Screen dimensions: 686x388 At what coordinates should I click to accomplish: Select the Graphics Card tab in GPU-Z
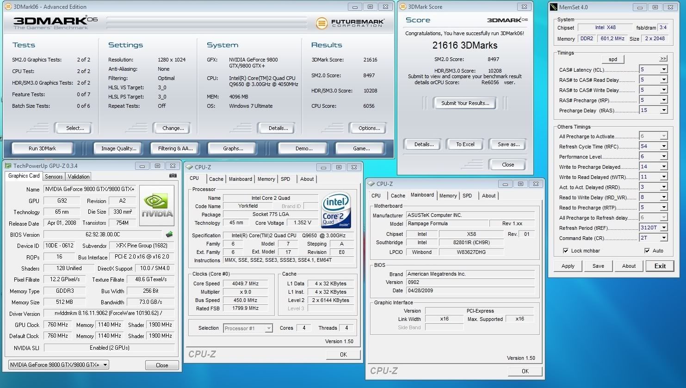click(24, 176)
